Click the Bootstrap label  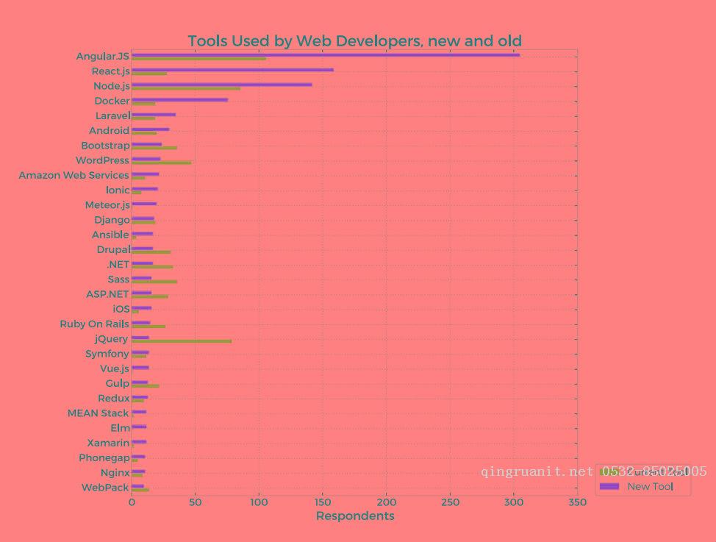click(x=105, y=146)
